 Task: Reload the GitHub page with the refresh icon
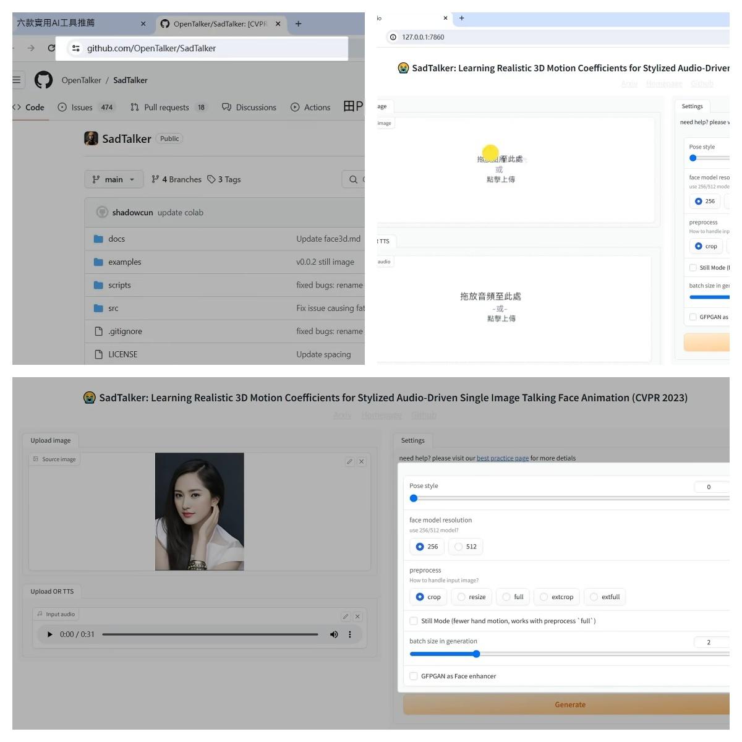pyautogui.click(x=51, y=48)
